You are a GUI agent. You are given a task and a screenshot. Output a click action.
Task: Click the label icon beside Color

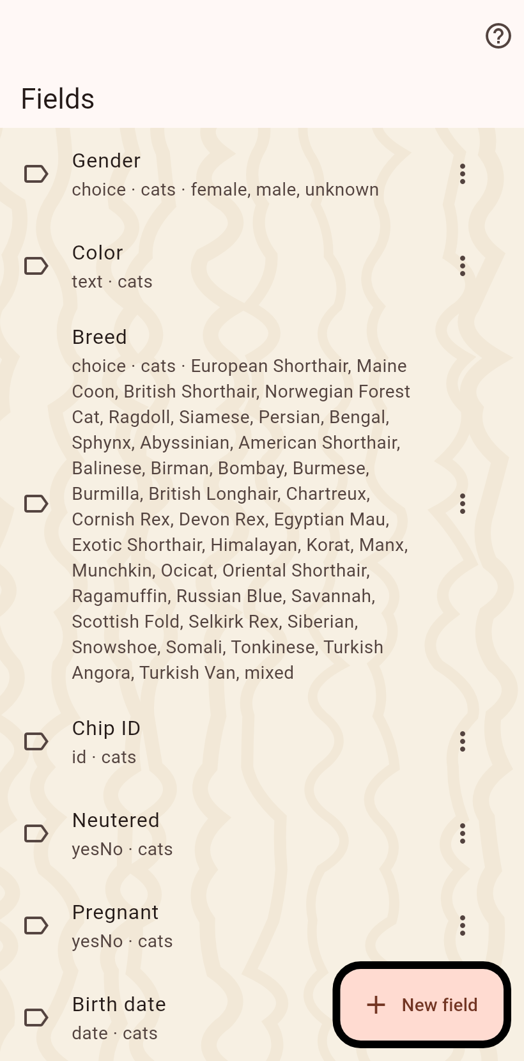click(x=36, y=266)
